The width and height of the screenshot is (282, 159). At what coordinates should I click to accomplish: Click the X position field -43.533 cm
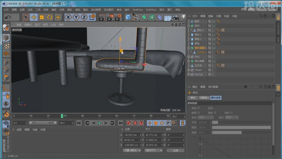click(131, 135)
